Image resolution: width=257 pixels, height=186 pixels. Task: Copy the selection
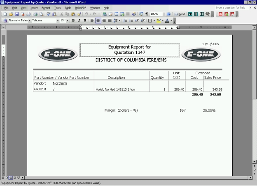[67, 14]
